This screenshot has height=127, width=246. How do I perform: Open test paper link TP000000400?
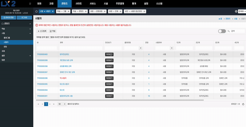(42, 54)
